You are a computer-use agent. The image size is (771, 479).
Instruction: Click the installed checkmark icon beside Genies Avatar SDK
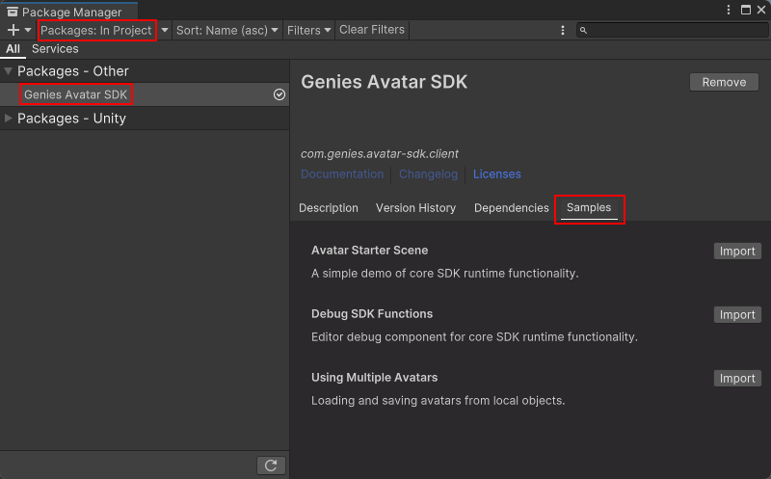[279, 94]
